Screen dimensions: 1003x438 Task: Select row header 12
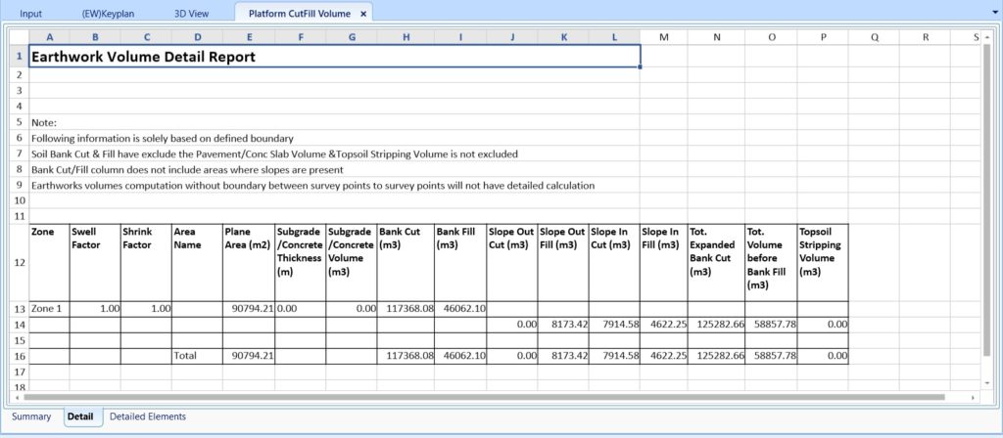point(20,262)
